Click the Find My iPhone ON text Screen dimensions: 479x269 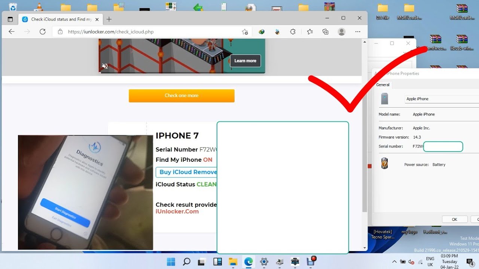(184, 160)
